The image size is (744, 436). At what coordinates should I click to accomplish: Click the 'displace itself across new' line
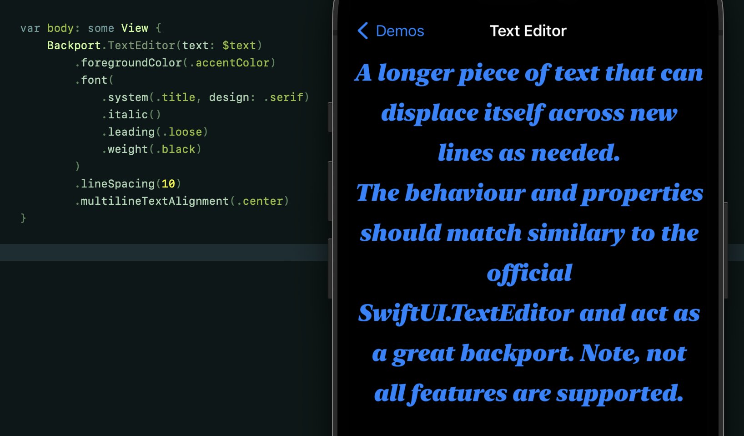tap(528, 113)
